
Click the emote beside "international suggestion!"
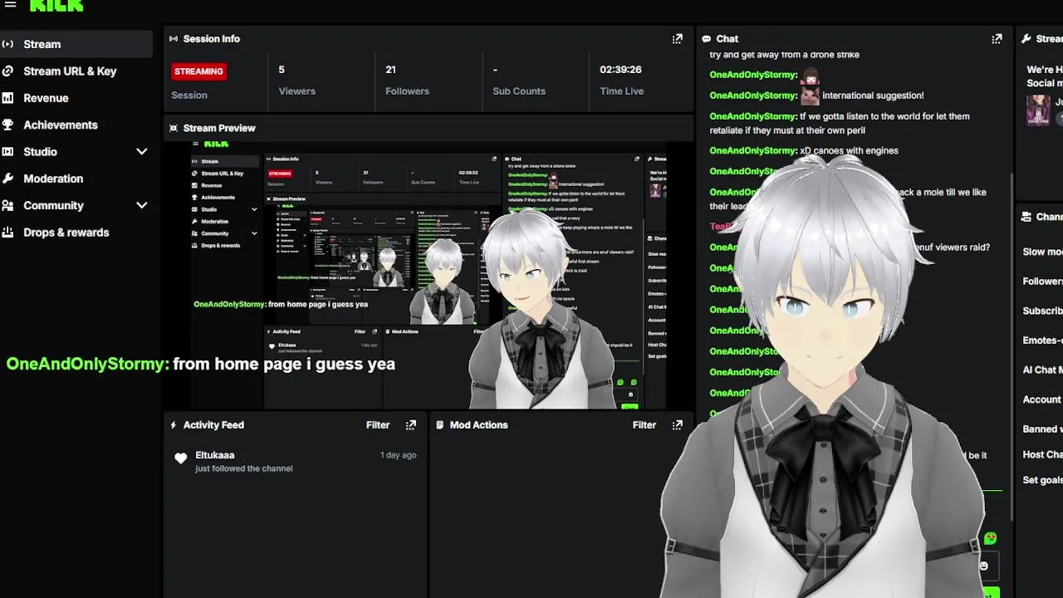click(x=810, y=96)
